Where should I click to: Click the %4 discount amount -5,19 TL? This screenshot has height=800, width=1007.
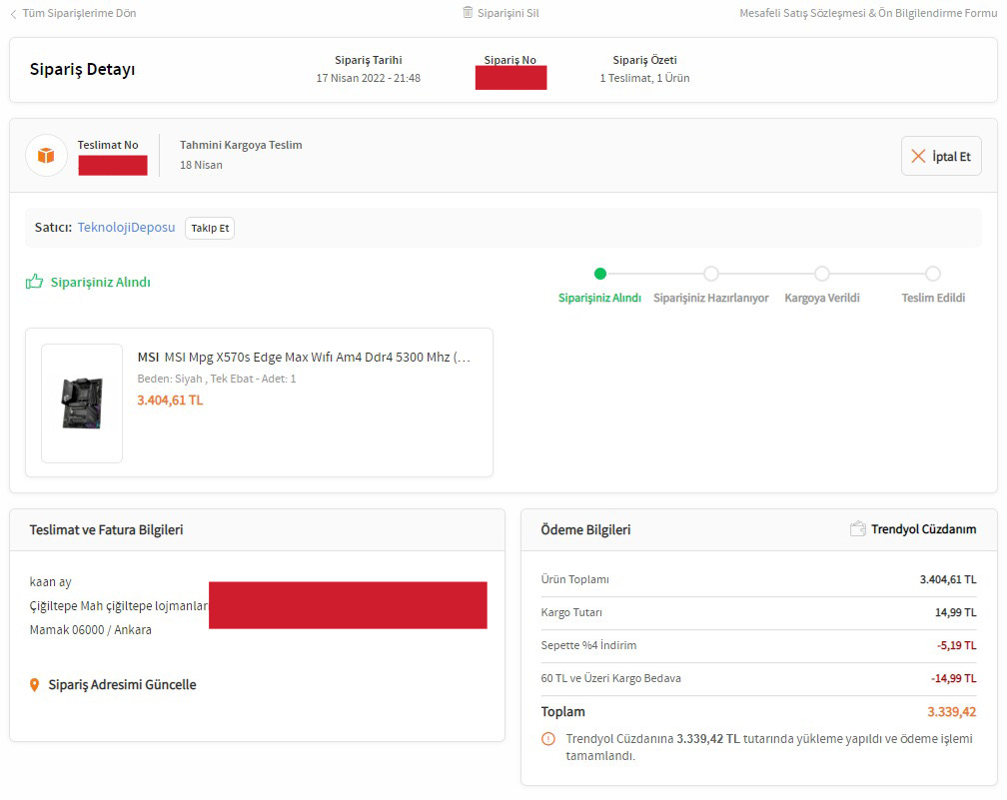pos(956,645)
